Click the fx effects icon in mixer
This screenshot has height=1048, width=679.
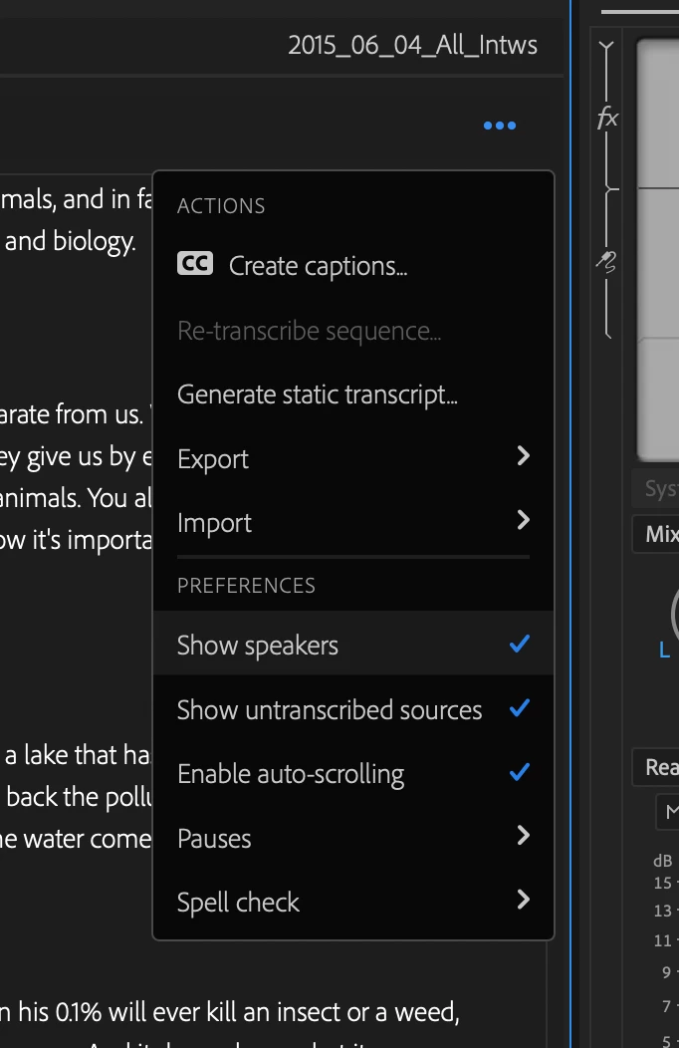pyautogui.click(x=607, y=120)
